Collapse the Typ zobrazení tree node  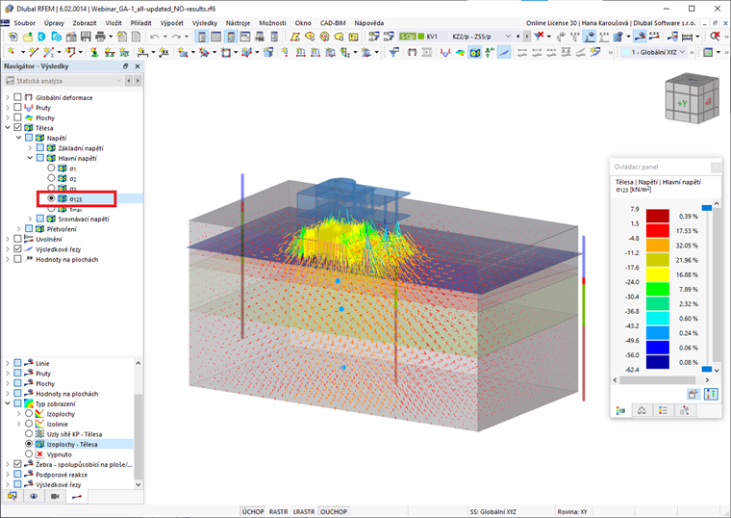[x=8, y=403]
